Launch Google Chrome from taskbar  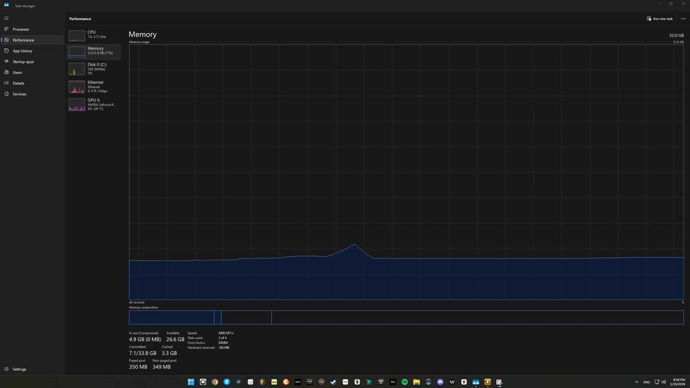[x=215, y=382]
